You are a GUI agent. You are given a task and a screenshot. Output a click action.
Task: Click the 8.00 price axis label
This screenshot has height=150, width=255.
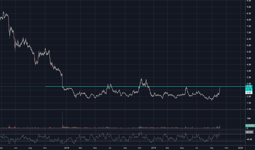[x=249, y=20]
